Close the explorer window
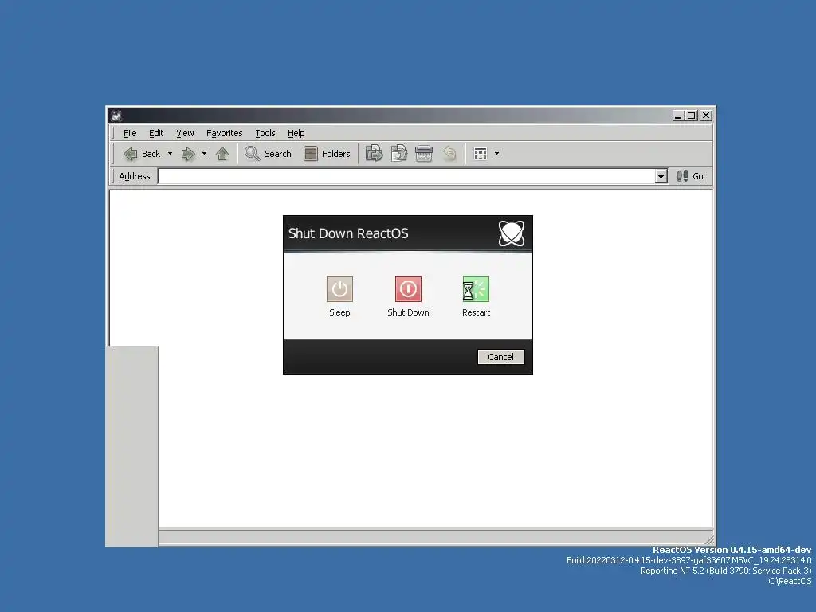The image size is (816, 612). coord(706,116)
